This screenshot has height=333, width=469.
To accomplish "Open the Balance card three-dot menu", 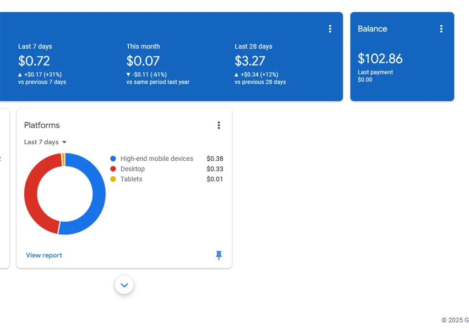I will [x=441, y=28].
